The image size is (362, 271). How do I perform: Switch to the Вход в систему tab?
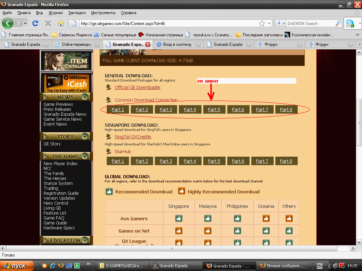(x=177, y=44)
